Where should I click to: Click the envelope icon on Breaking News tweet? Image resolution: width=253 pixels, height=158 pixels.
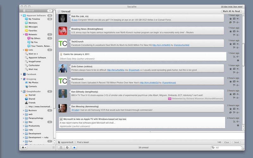coord(234,31)
